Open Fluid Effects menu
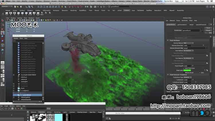Viewport: 215px width, 121px height. point(72,1)
